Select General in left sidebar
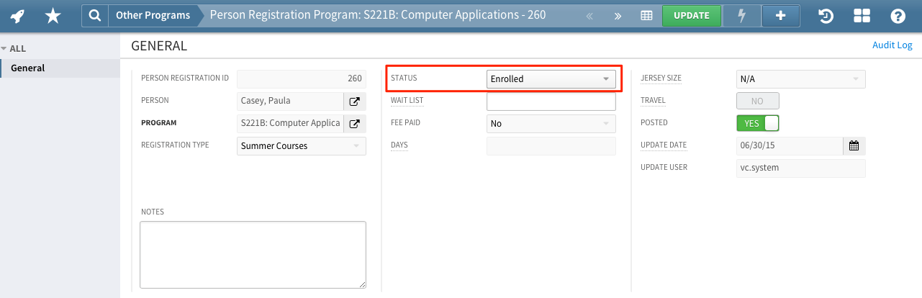 [60, 68]
